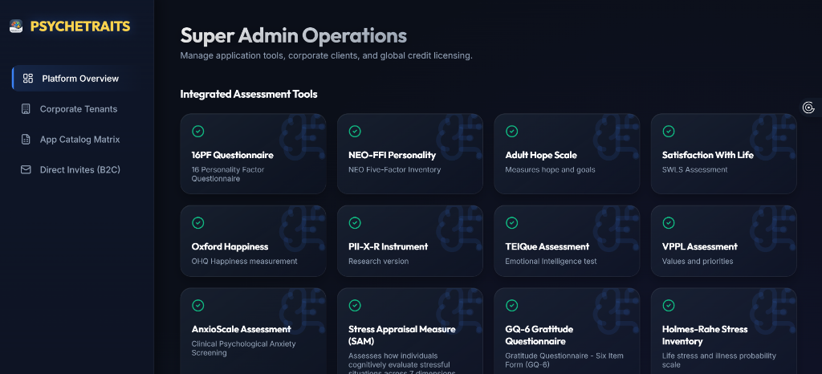Select the Stress Appraisal Measure (SAM) title
Image resolution: width=822 pixels, height=374 pixels.
401,335
